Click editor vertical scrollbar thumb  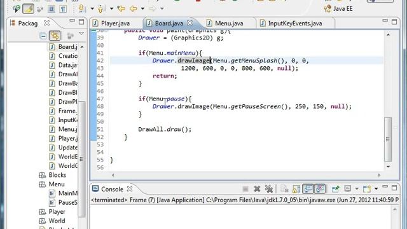click(388, 139)
